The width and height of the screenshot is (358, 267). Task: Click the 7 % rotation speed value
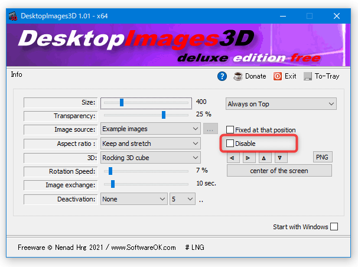pos(202,170)
